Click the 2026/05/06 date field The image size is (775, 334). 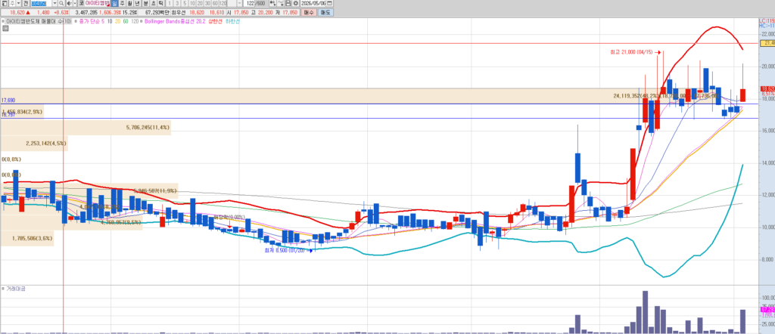[x=313, y=3]
